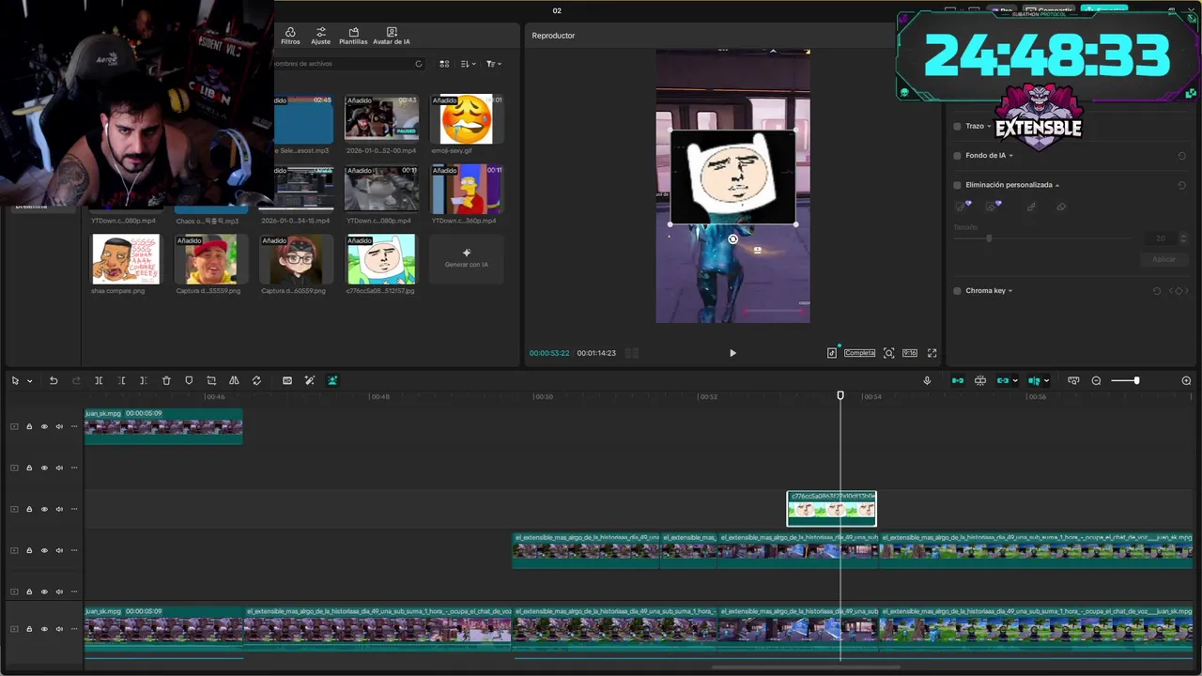Mirror the selected clip horizontally

click(x=234, y=380)
